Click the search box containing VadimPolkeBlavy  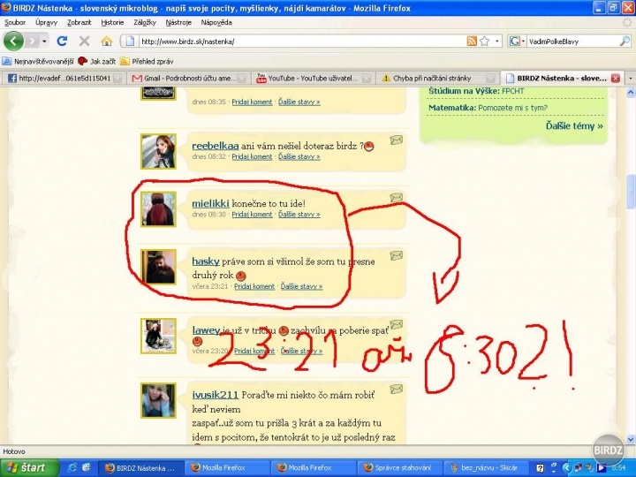tap(572, 42)
